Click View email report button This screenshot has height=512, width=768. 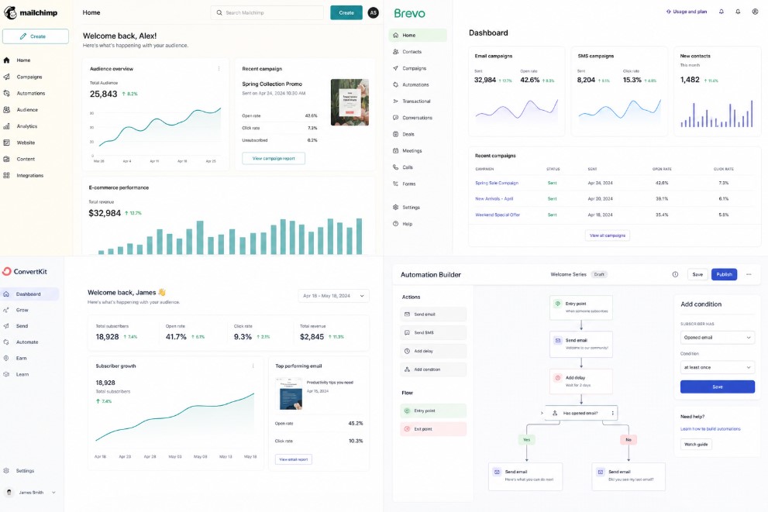click(x=294, y=459)
